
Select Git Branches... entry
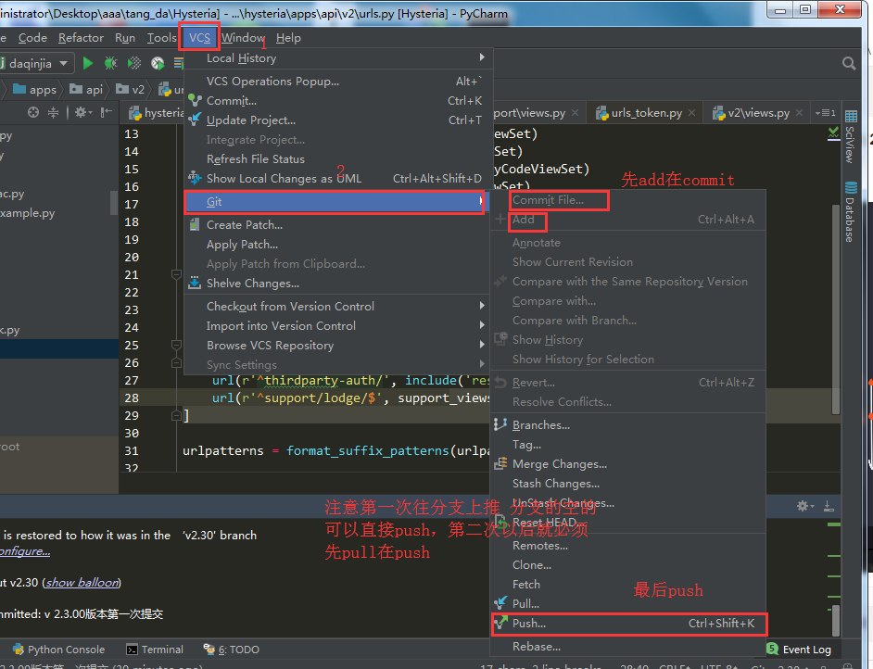tap(628, 424)
